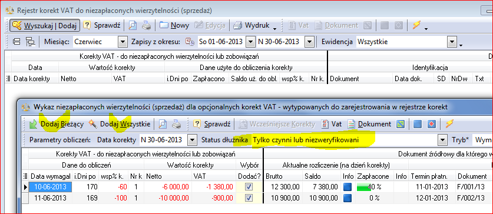Click Zapłacono column header in register grid
493x214 pixels.
point(210,79)
